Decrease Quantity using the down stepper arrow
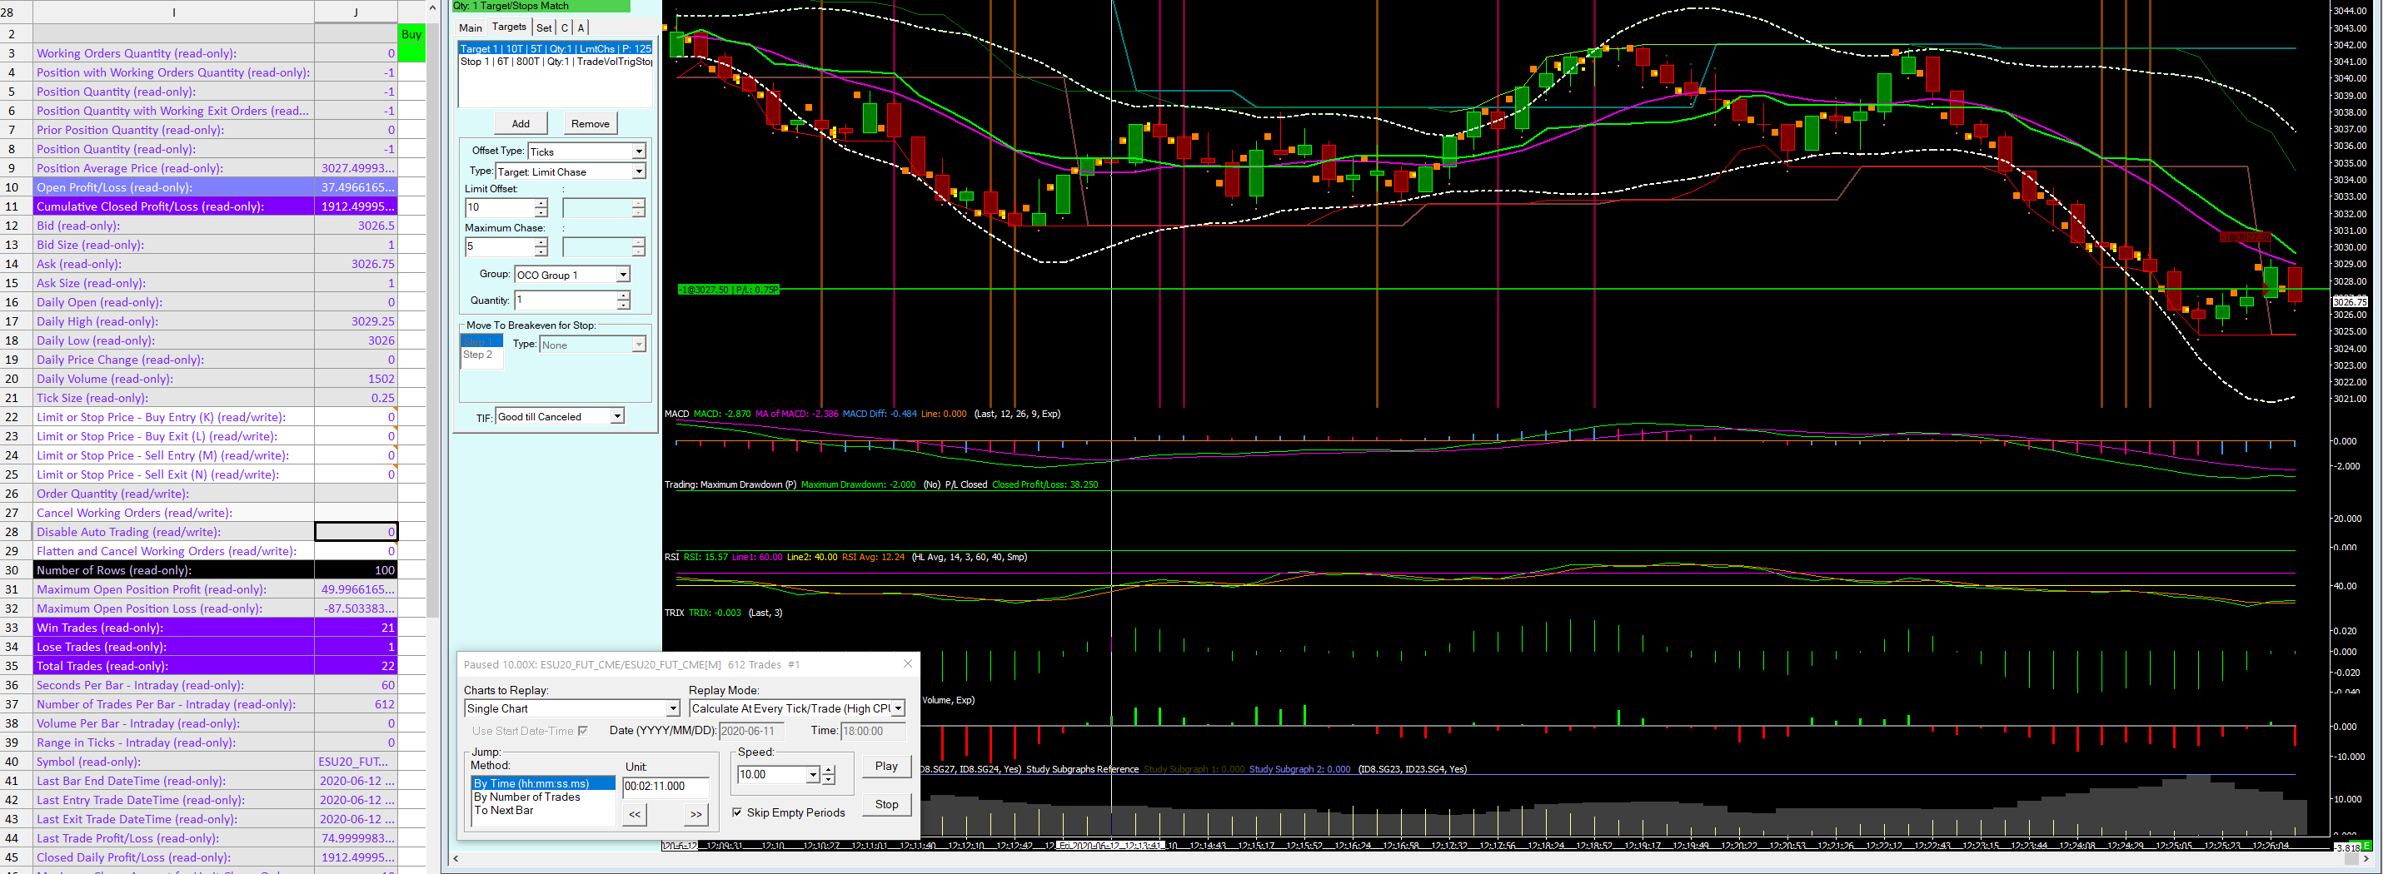Viewport: 2383px width, 874px height. tap(624, 305)
